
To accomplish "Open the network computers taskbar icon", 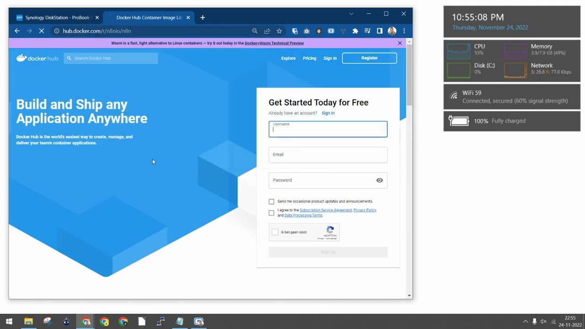I will coord(160,321).
